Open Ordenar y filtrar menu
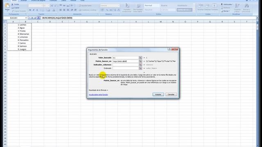 point(237,8)
